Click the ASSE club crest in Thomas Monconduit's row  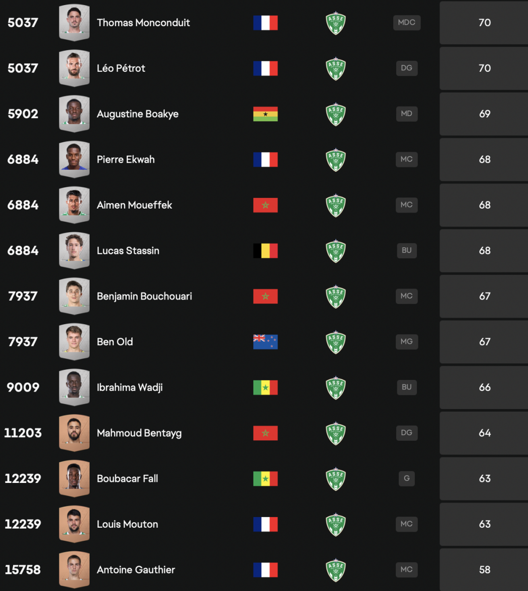[x=335, y=23]
